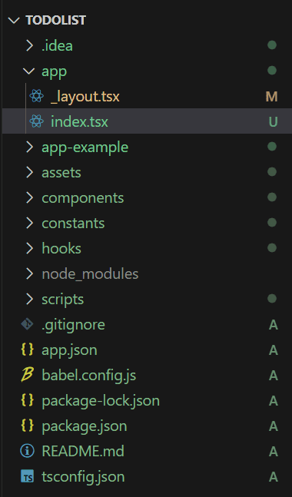Click the info icon beside README.md
292x497 pixels.
pos(27,451)
